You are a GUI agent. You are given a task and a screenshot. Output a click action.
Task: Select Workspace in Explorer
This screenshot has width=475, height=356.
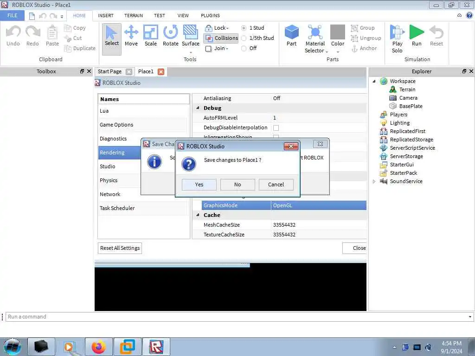pyautogui.click(x=402, y=81)
